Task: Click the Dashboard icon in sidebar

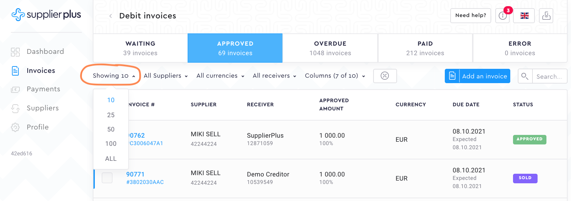Action: 15,52
